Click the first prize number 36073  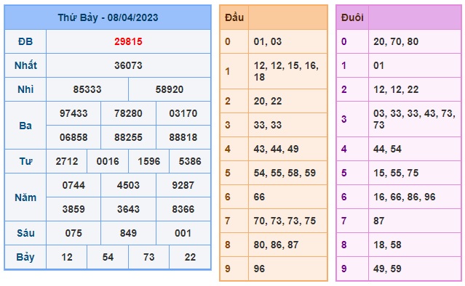[x=128, y=65]
